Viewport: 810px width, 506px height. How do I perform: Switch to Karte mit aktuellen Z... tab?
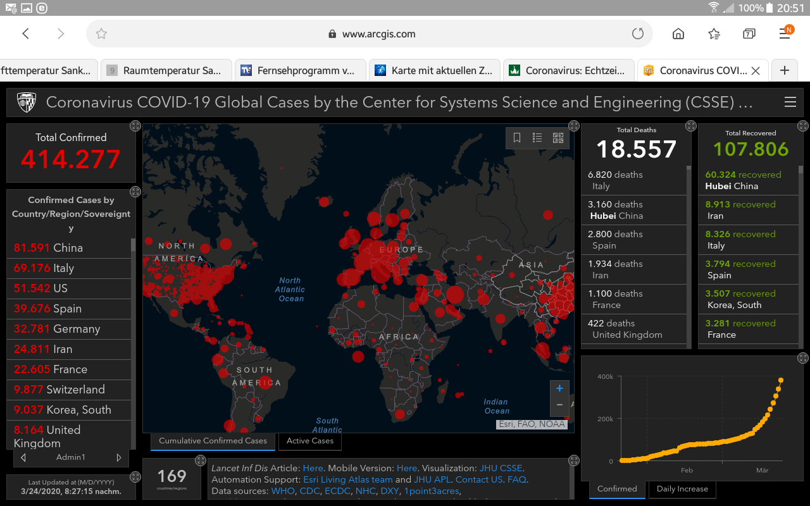435,71
